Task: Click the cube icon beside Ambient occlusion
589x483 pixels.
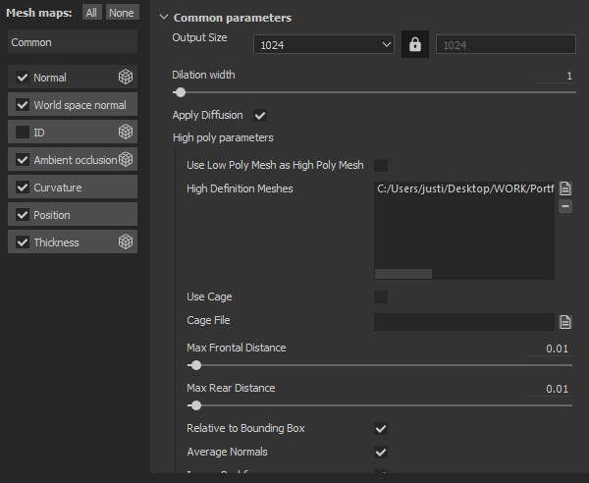Action: [126, 160]
